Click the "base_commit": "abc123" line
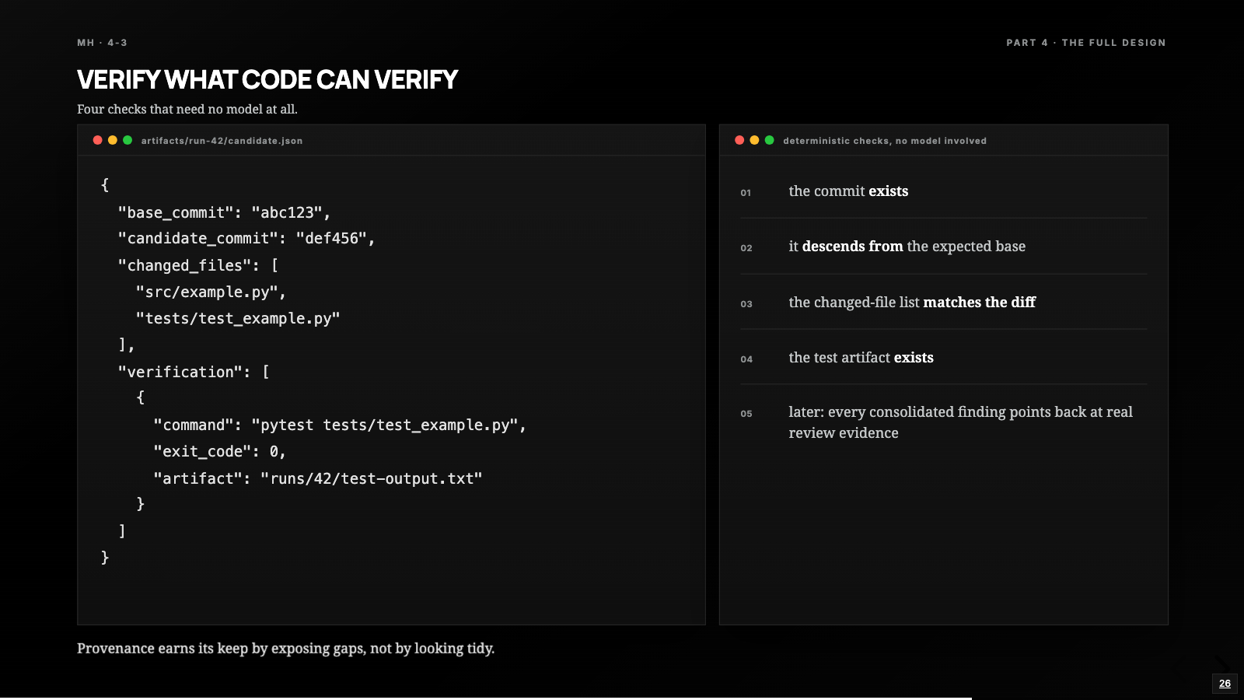1244x700 pixels. pyautogui.click(x=225, y=212)
